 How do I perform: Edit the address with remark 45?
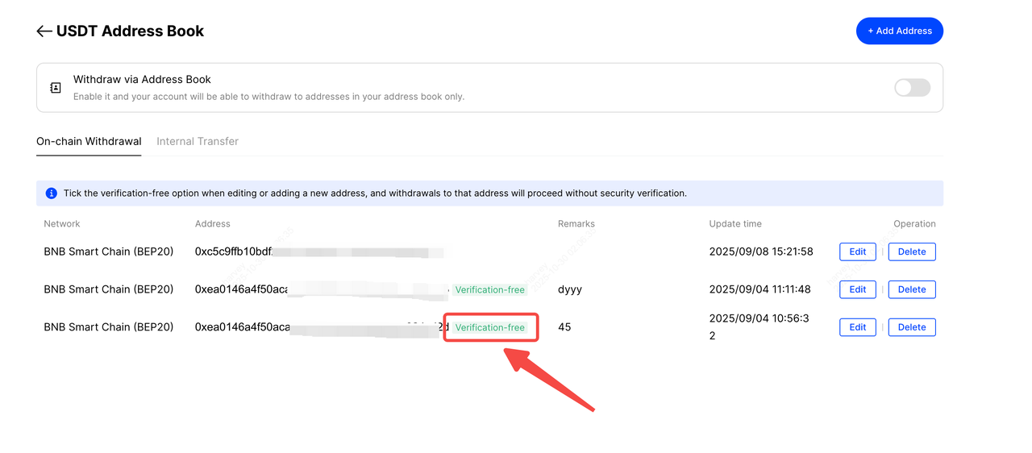[857, 327]
